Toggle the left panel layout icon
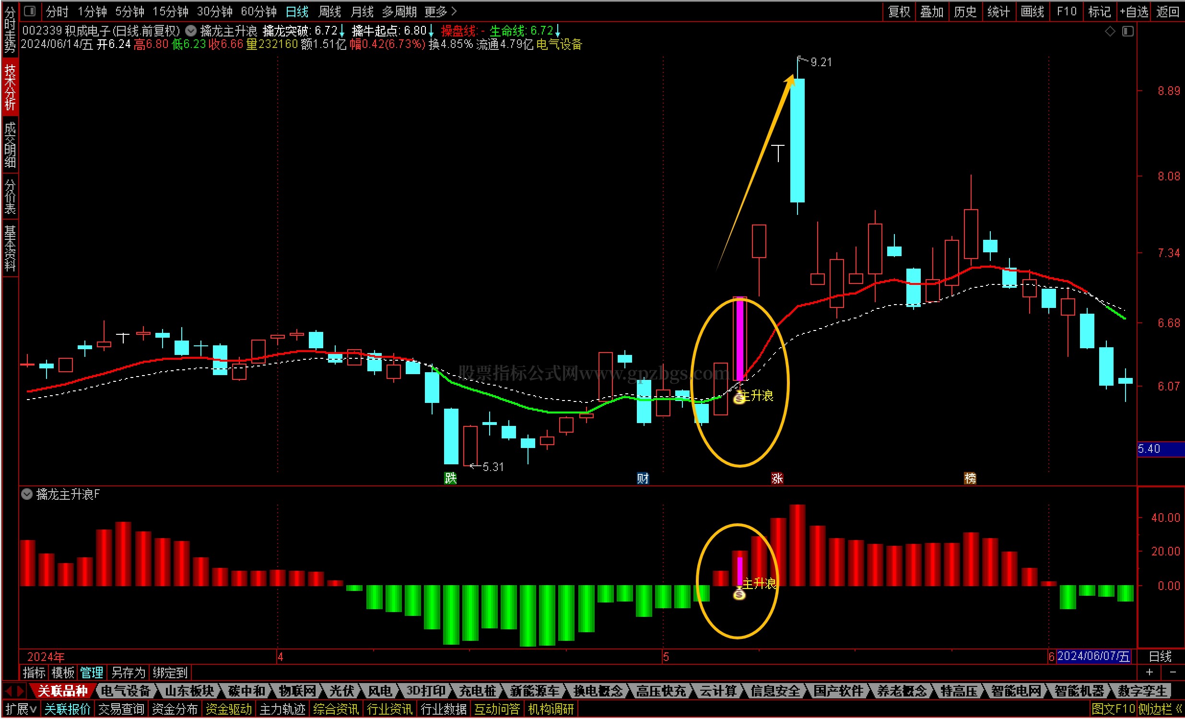 pos(30,11)
